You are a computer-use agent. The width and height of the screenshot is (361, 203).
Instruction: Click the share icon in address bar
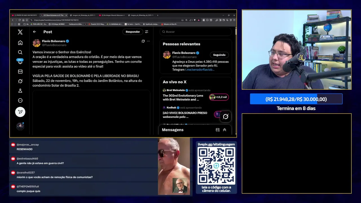(190, 20)
